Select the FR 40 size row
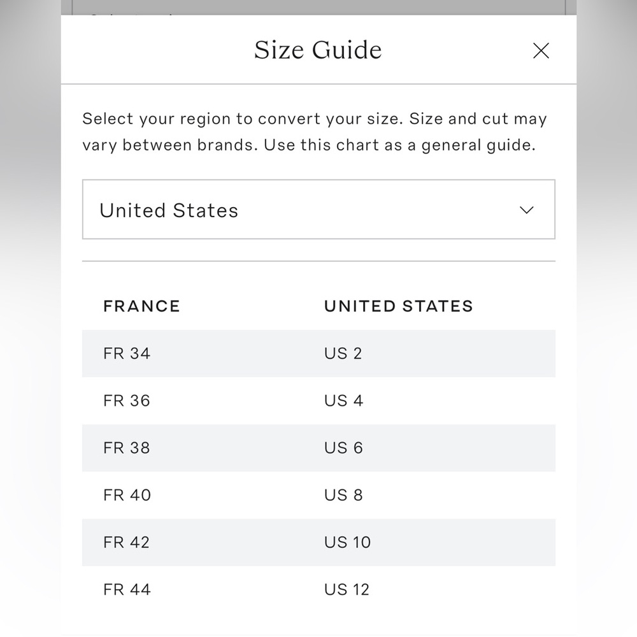 pos(127,495)
